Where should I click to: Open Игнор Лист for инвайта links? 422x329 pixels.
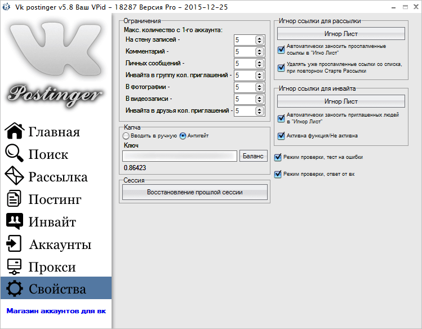(341, 101)
